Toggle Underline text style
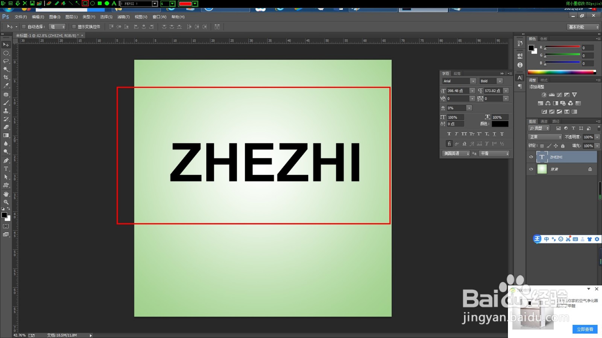This screenshot has width=602, height=338. [494, 134]
